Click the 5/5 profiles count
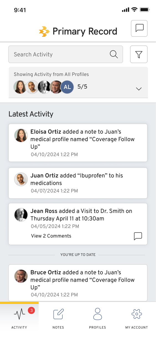 [x=82, y=87]
